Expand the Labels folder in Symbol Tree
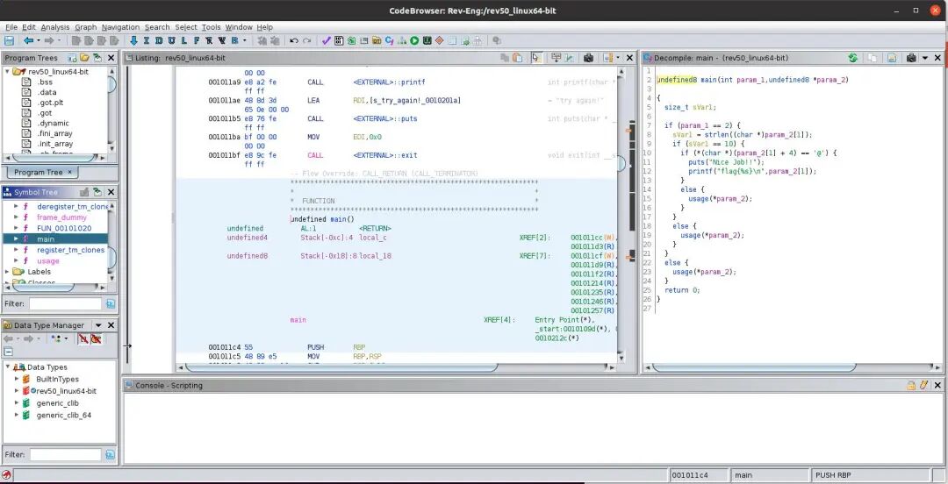The width and height of the screenshot is (948, 484). [9, 272]
